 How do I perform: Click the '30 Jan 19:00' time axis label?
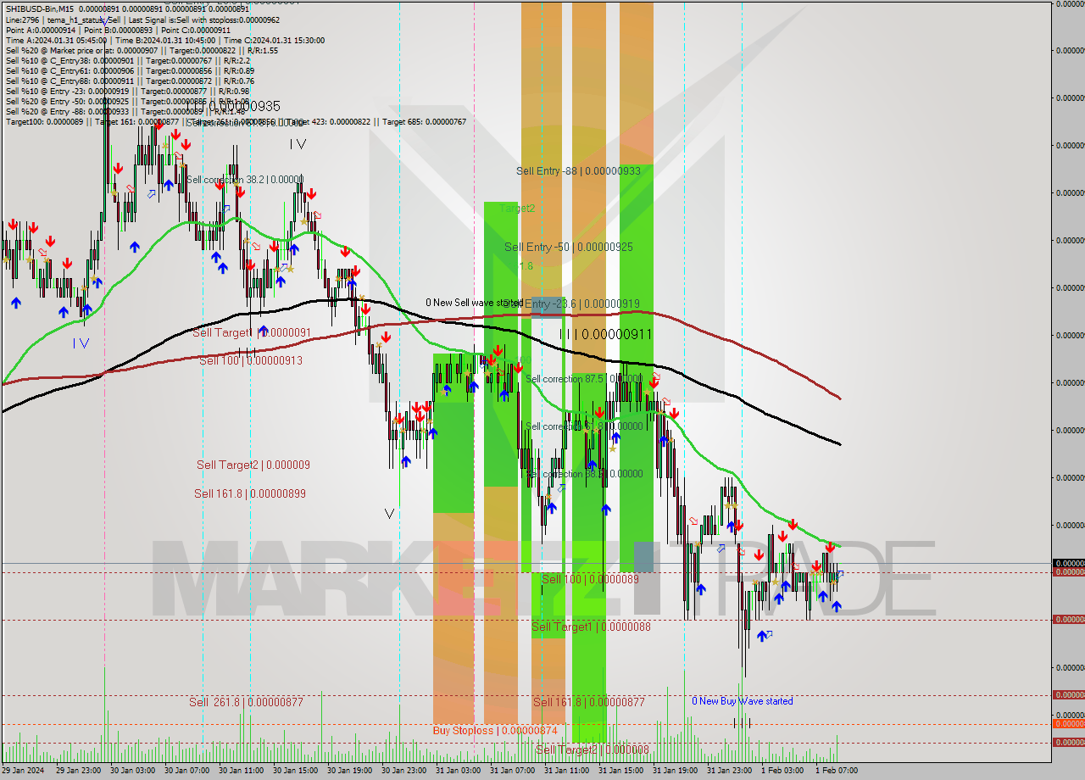click(349, 771)
